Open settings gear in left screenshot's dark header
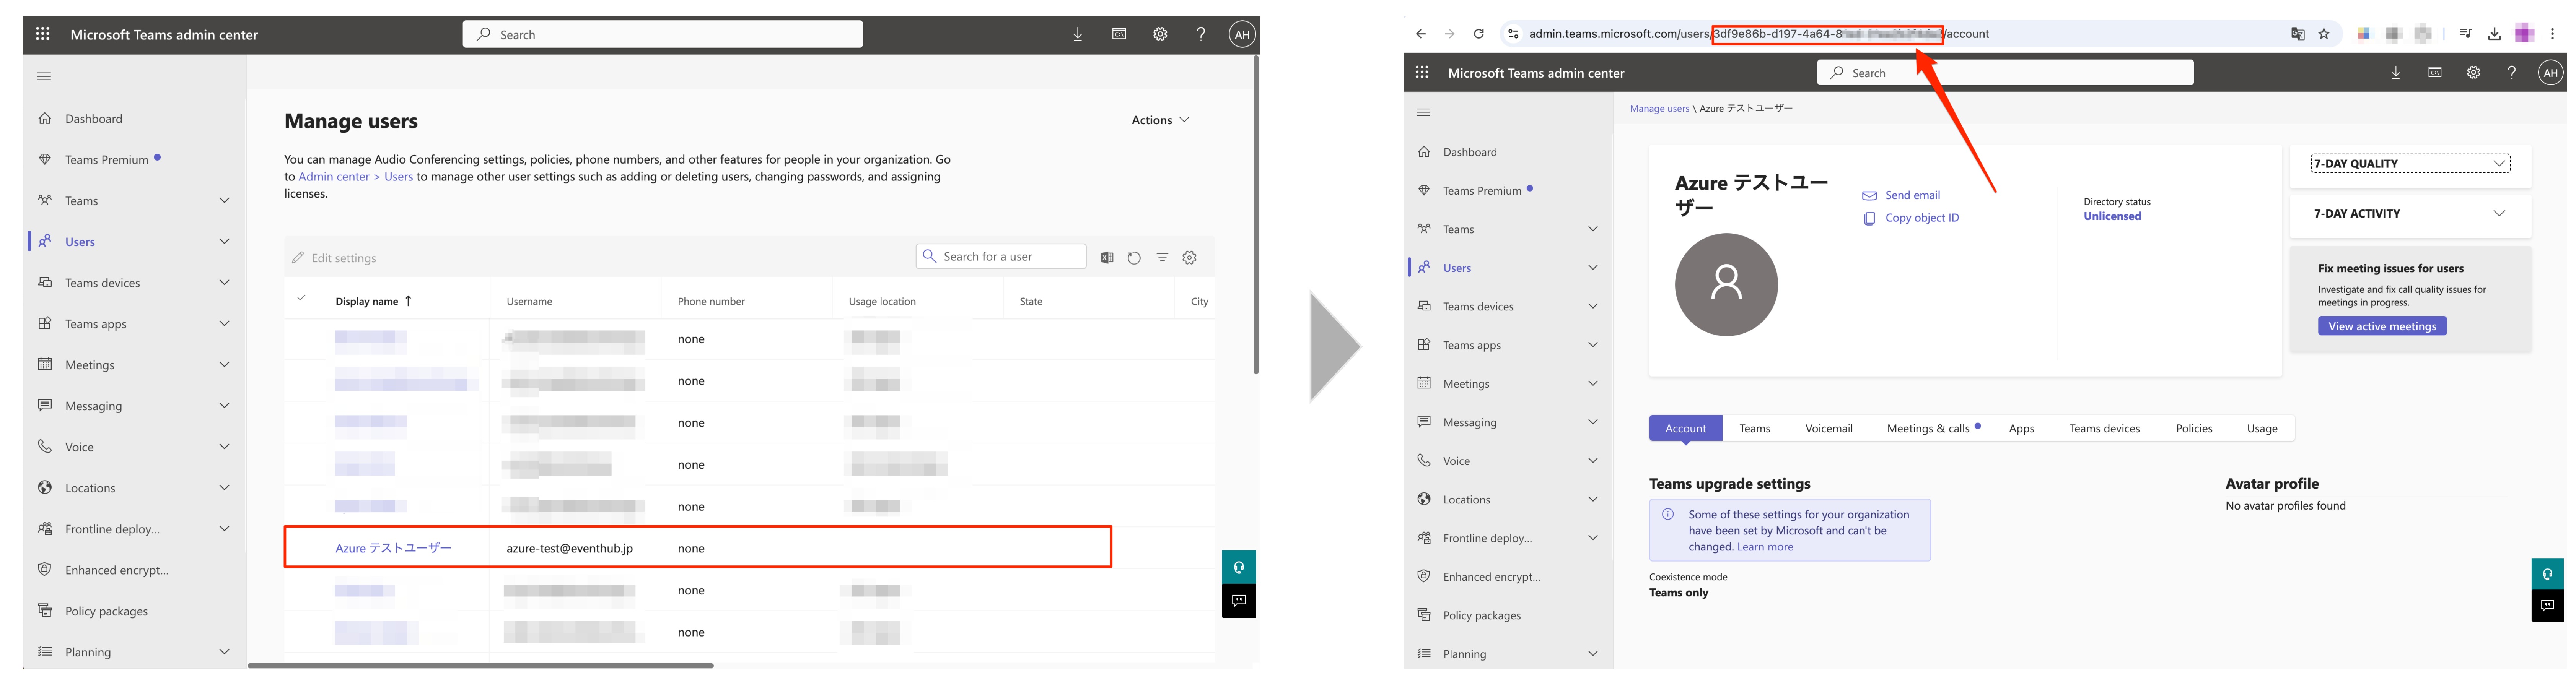This screenshot has height=695, width=2576. tap(1160, 34)
